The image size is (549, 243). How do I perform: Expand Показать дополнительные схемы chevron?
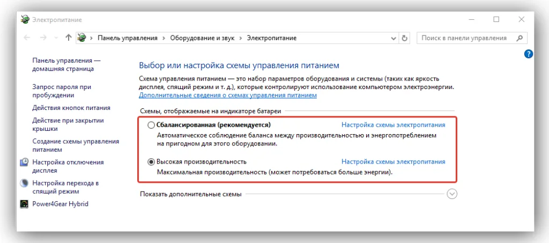[452, 194]
